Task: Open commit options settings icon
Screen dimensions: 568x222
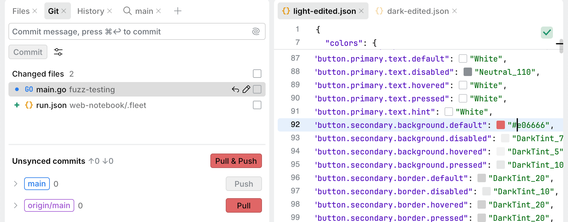Action: [58, 52]
